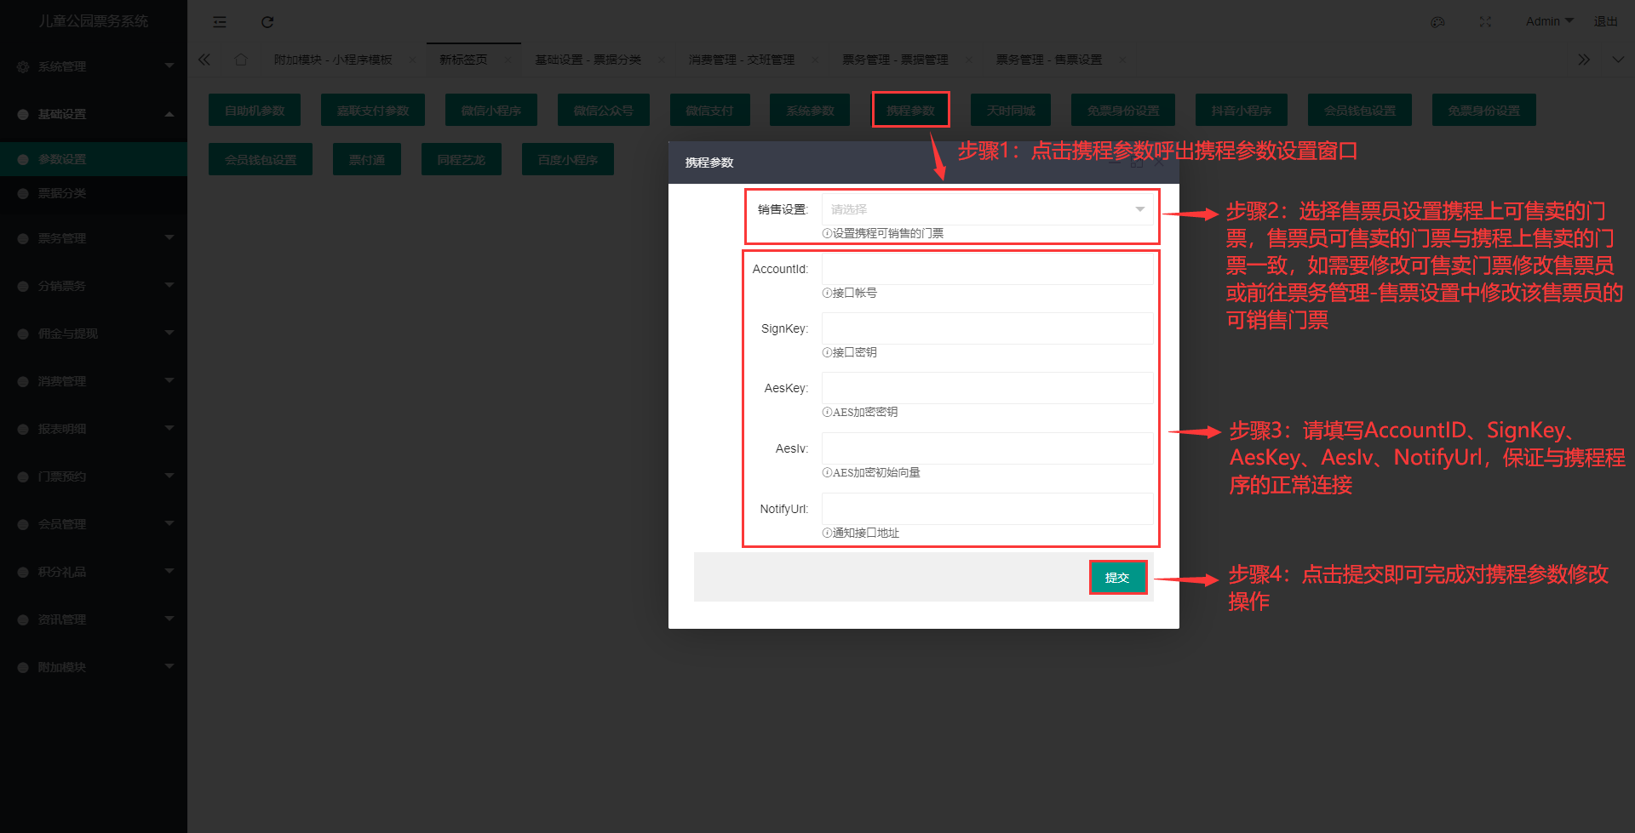Expand the 会员管理 sidebar menu
The height and width of the screenshot is (833, 1635).
94,524
